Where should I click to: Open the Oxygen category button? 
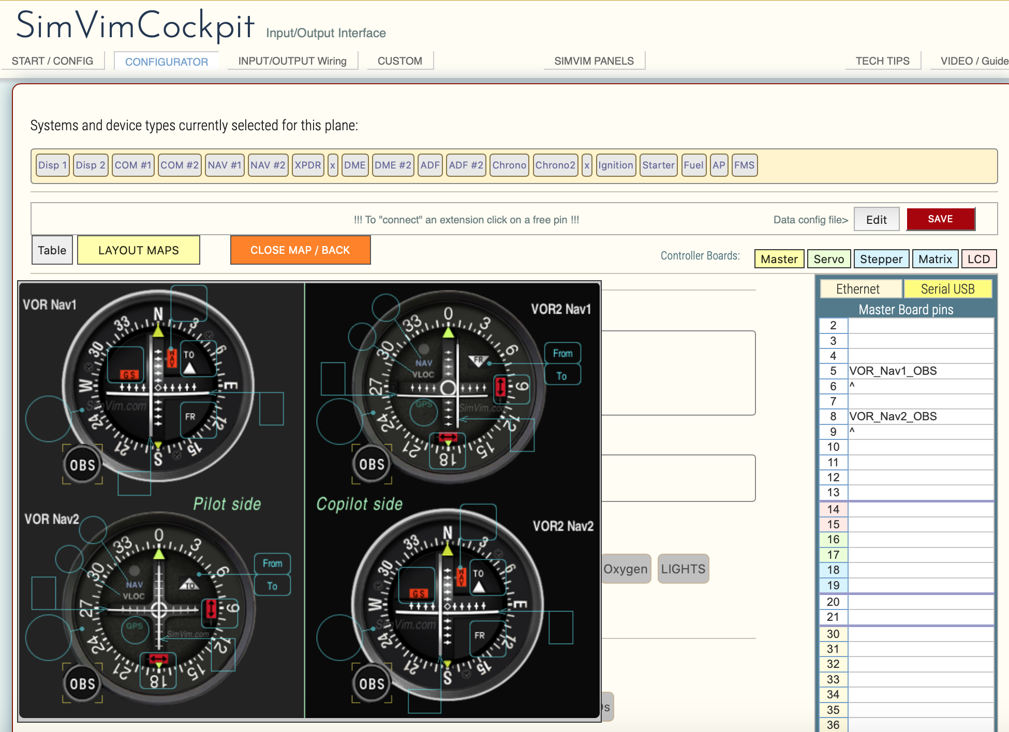[x=626, y=569]
